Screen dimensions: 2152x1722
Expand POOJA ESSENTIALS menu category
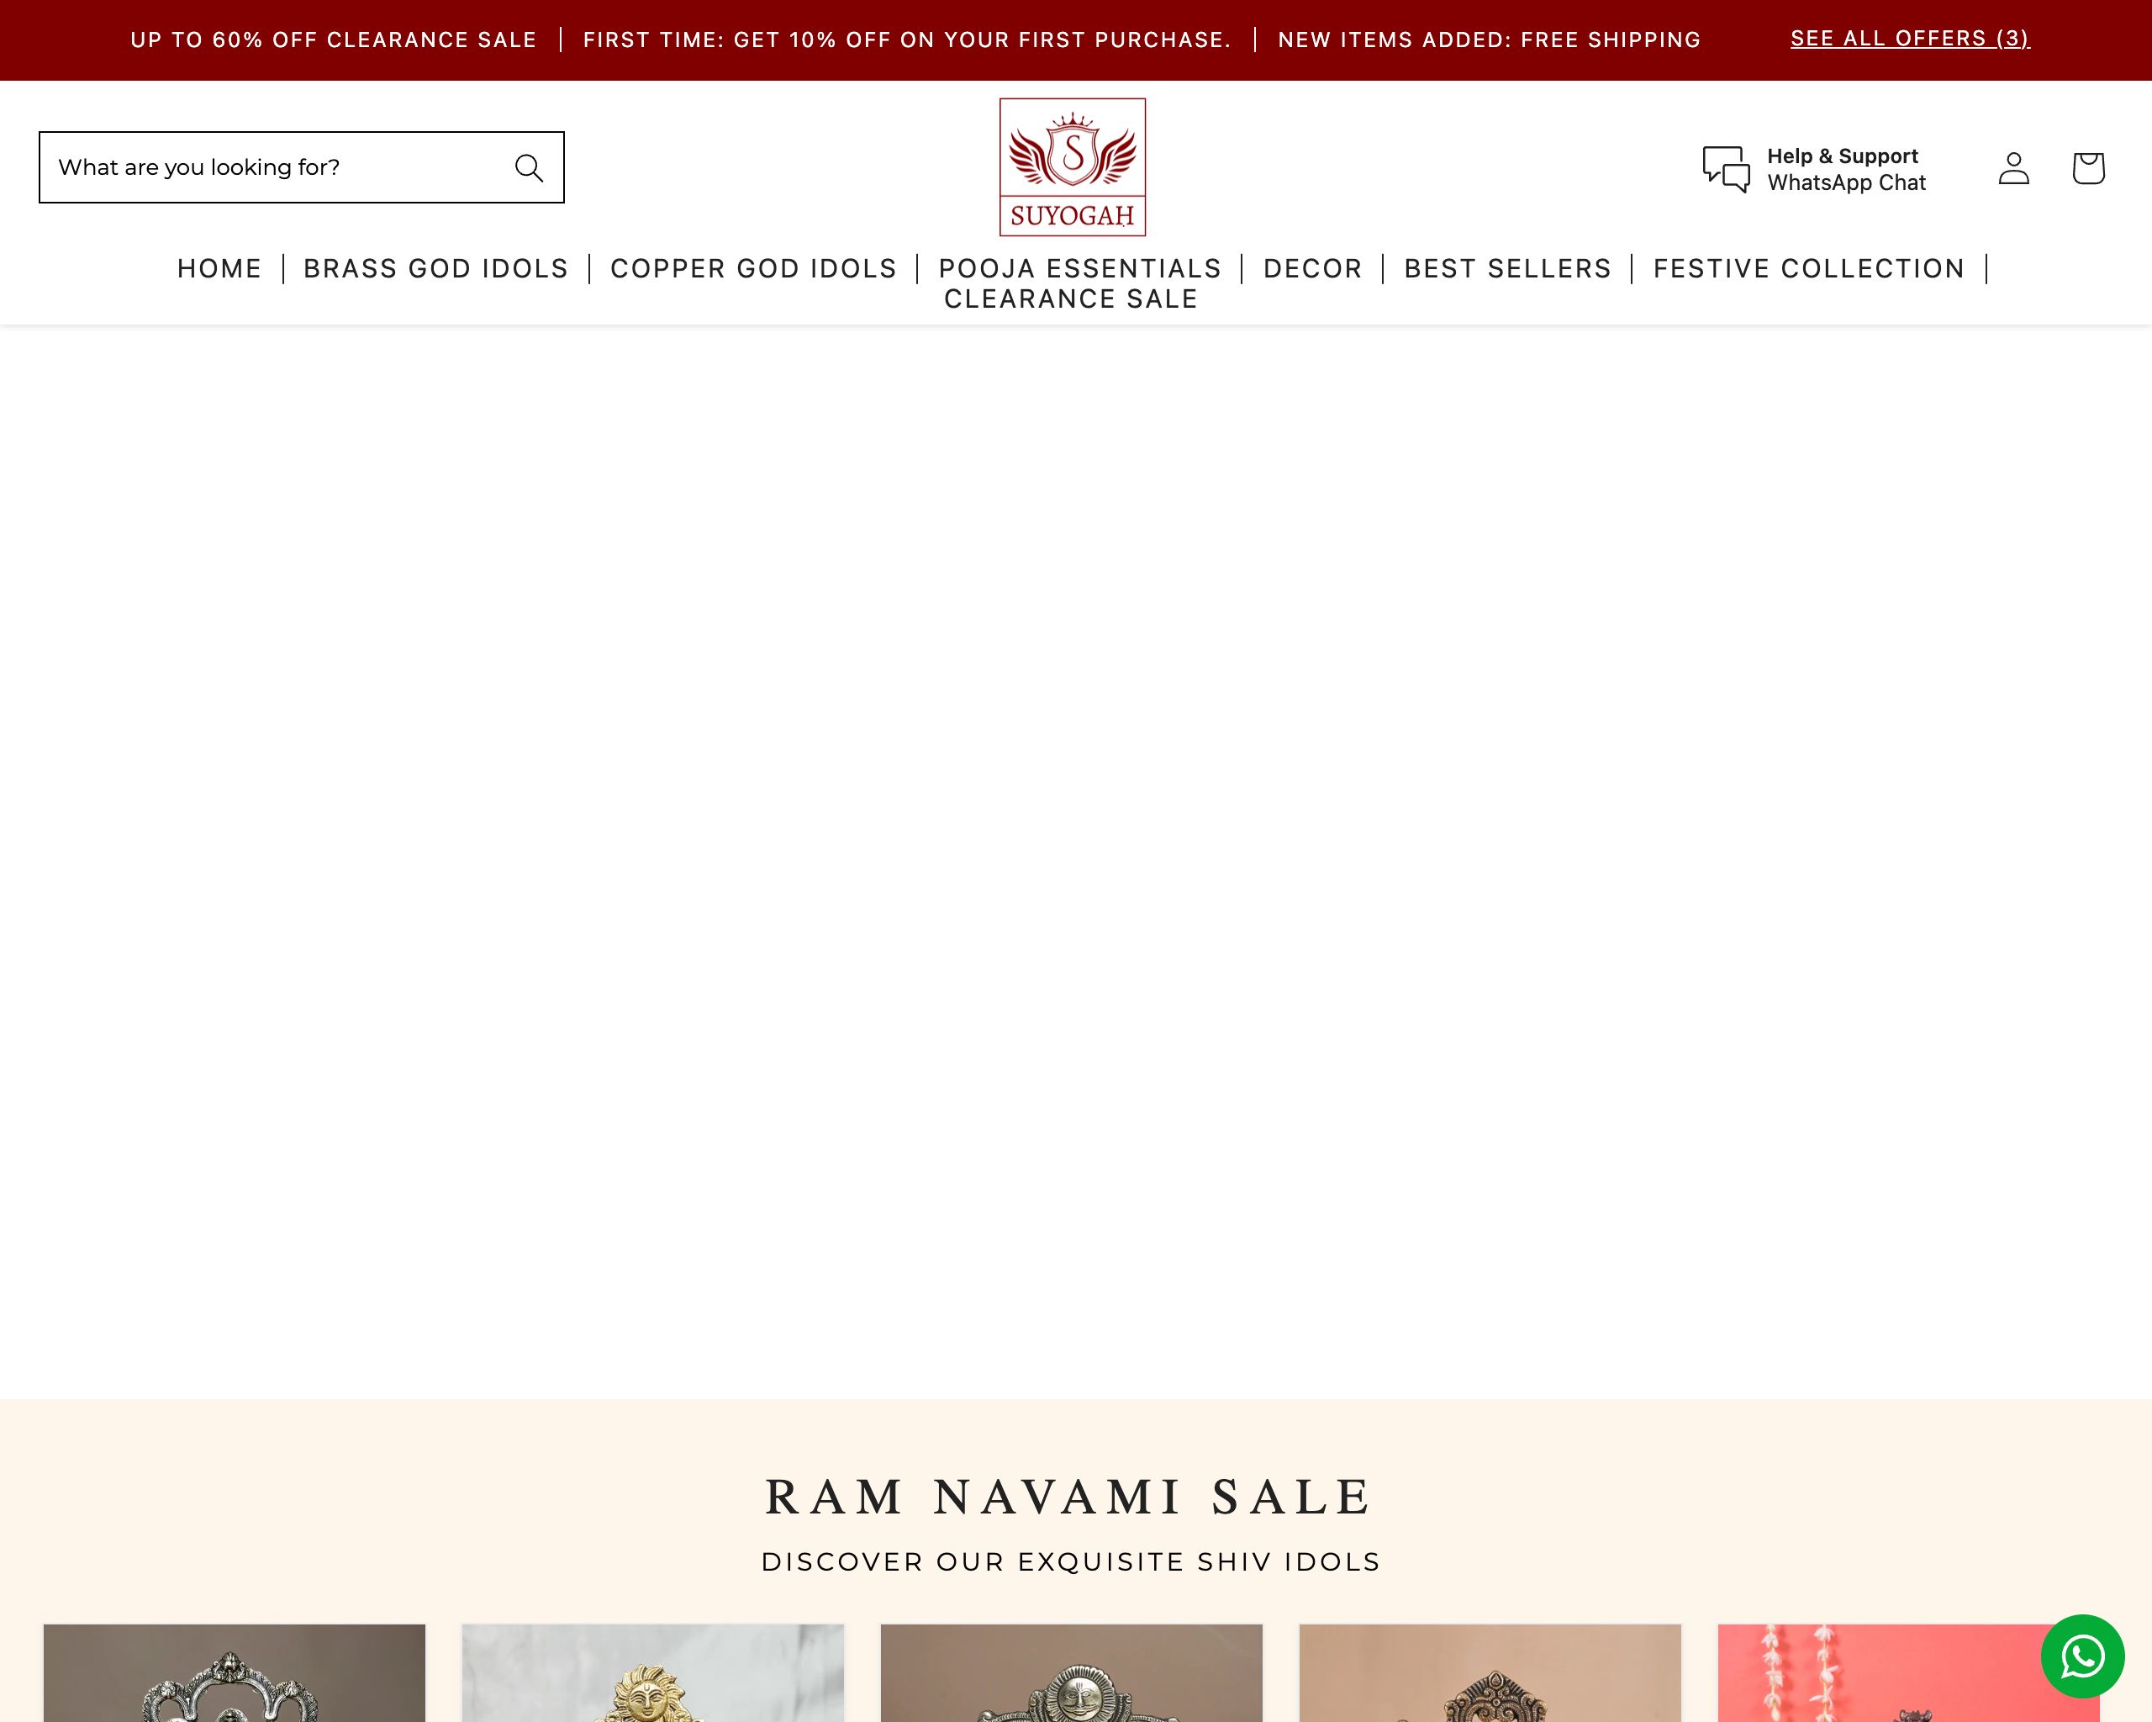click(1080, 267)
